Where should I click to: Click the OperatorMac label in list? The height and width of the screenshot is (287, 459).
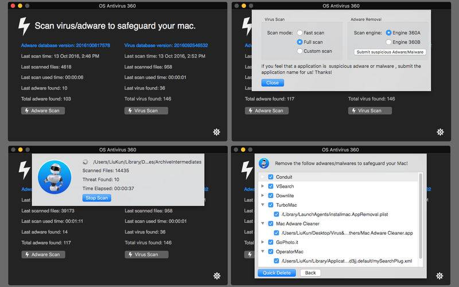(x=290, y=251)
